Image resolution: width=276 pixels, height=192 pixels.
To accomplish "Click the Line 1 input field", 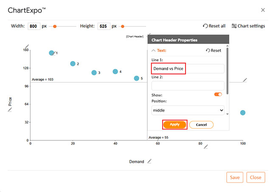I will coord(188,69).
